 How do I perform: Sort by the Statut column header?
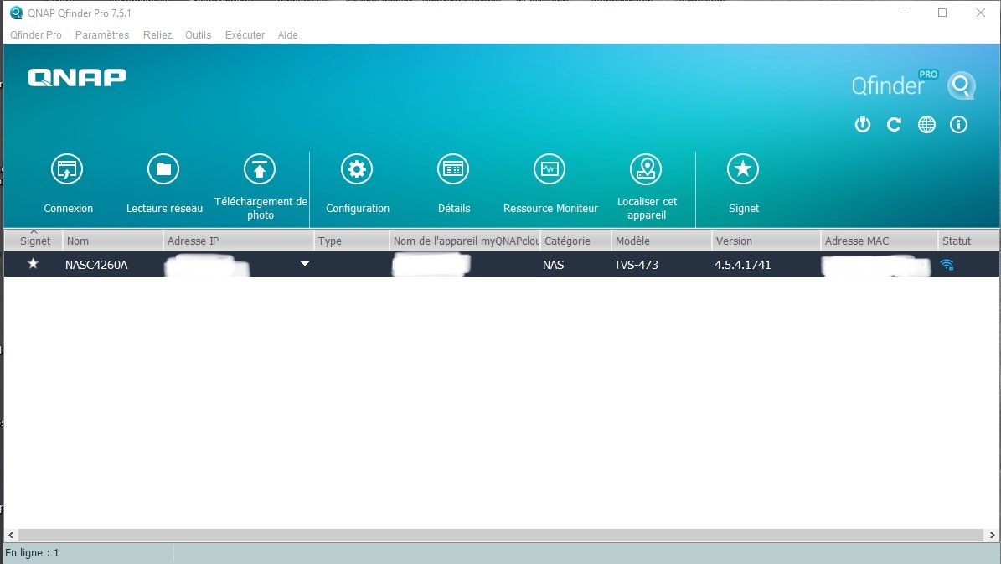pos(969,241)
